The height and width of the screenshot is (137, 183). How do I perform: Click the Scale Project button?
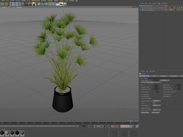click(x=151, y=83)
